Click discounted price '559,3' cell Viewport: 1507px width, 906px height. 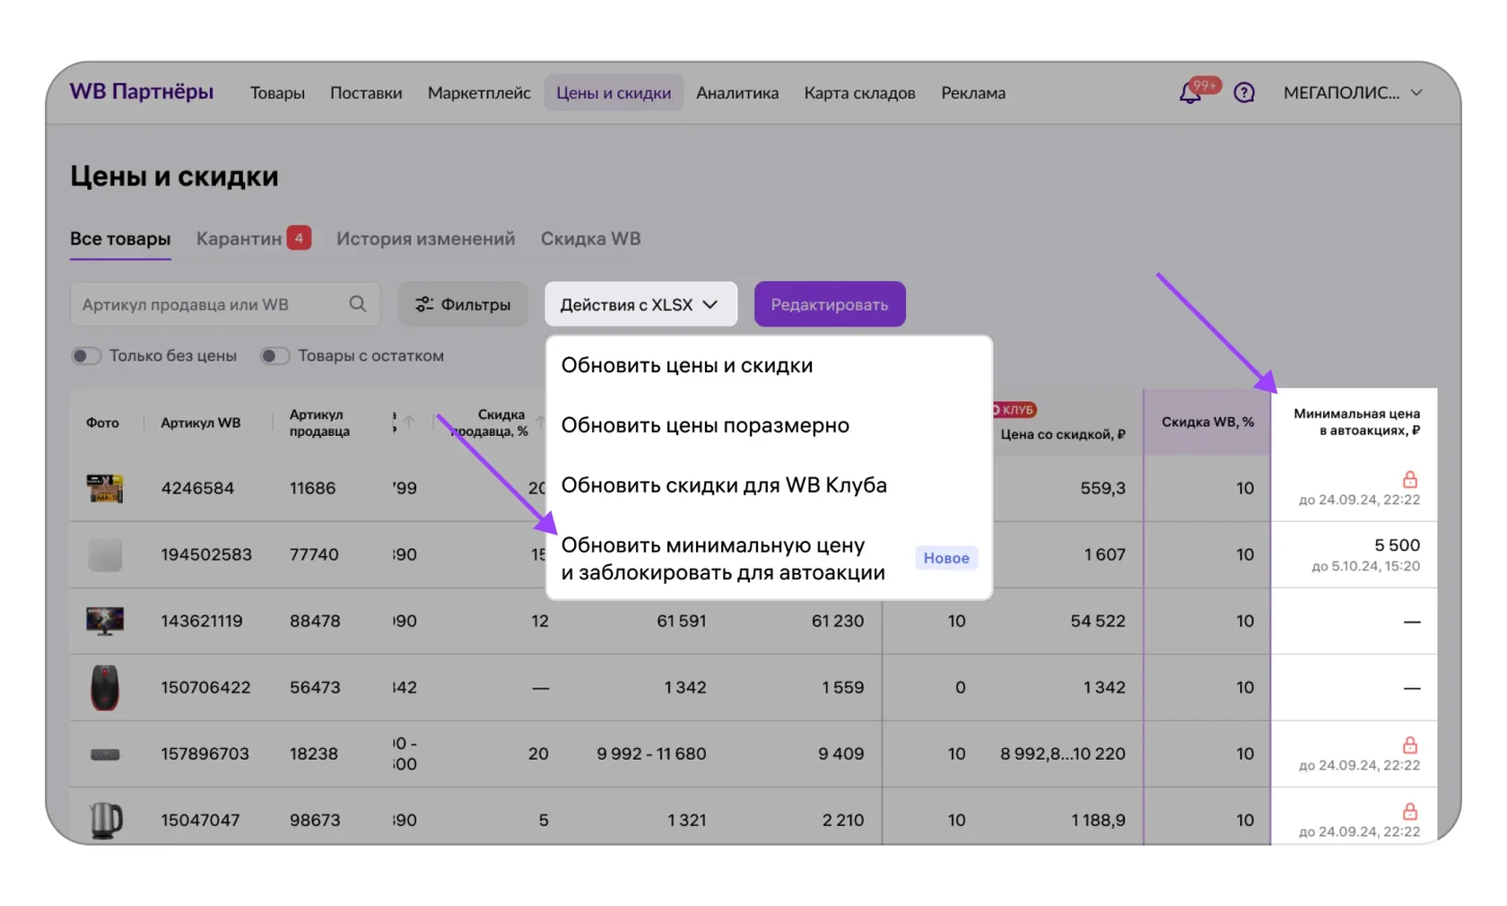click(1102, 488)
